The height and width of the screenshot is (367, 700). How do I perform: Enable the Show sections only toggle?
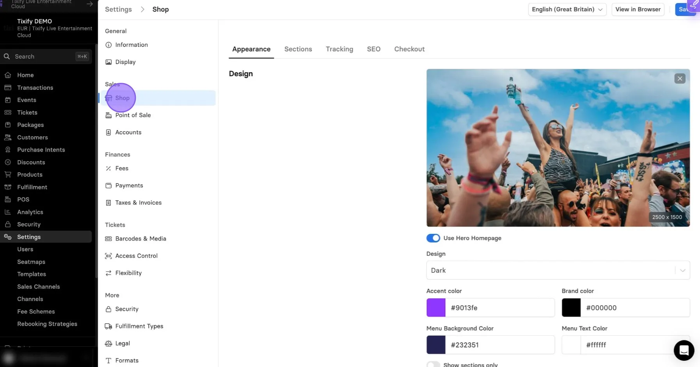433,365
